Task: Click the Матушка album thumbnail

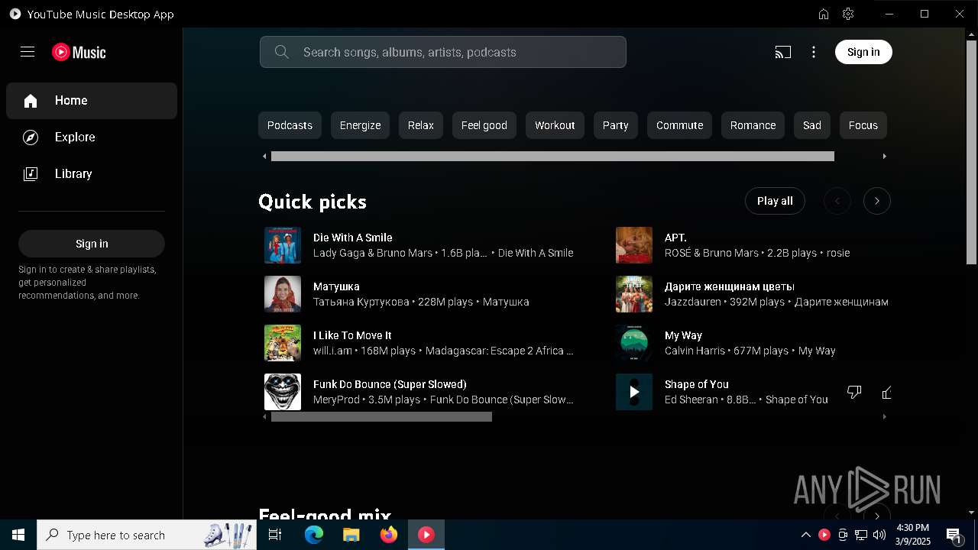Action: (x=283, y=294)
